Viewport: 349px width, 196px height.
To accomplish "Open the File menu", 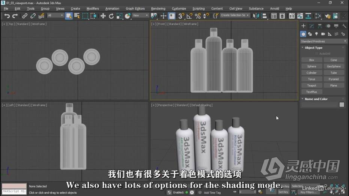I will coord(6,9).
